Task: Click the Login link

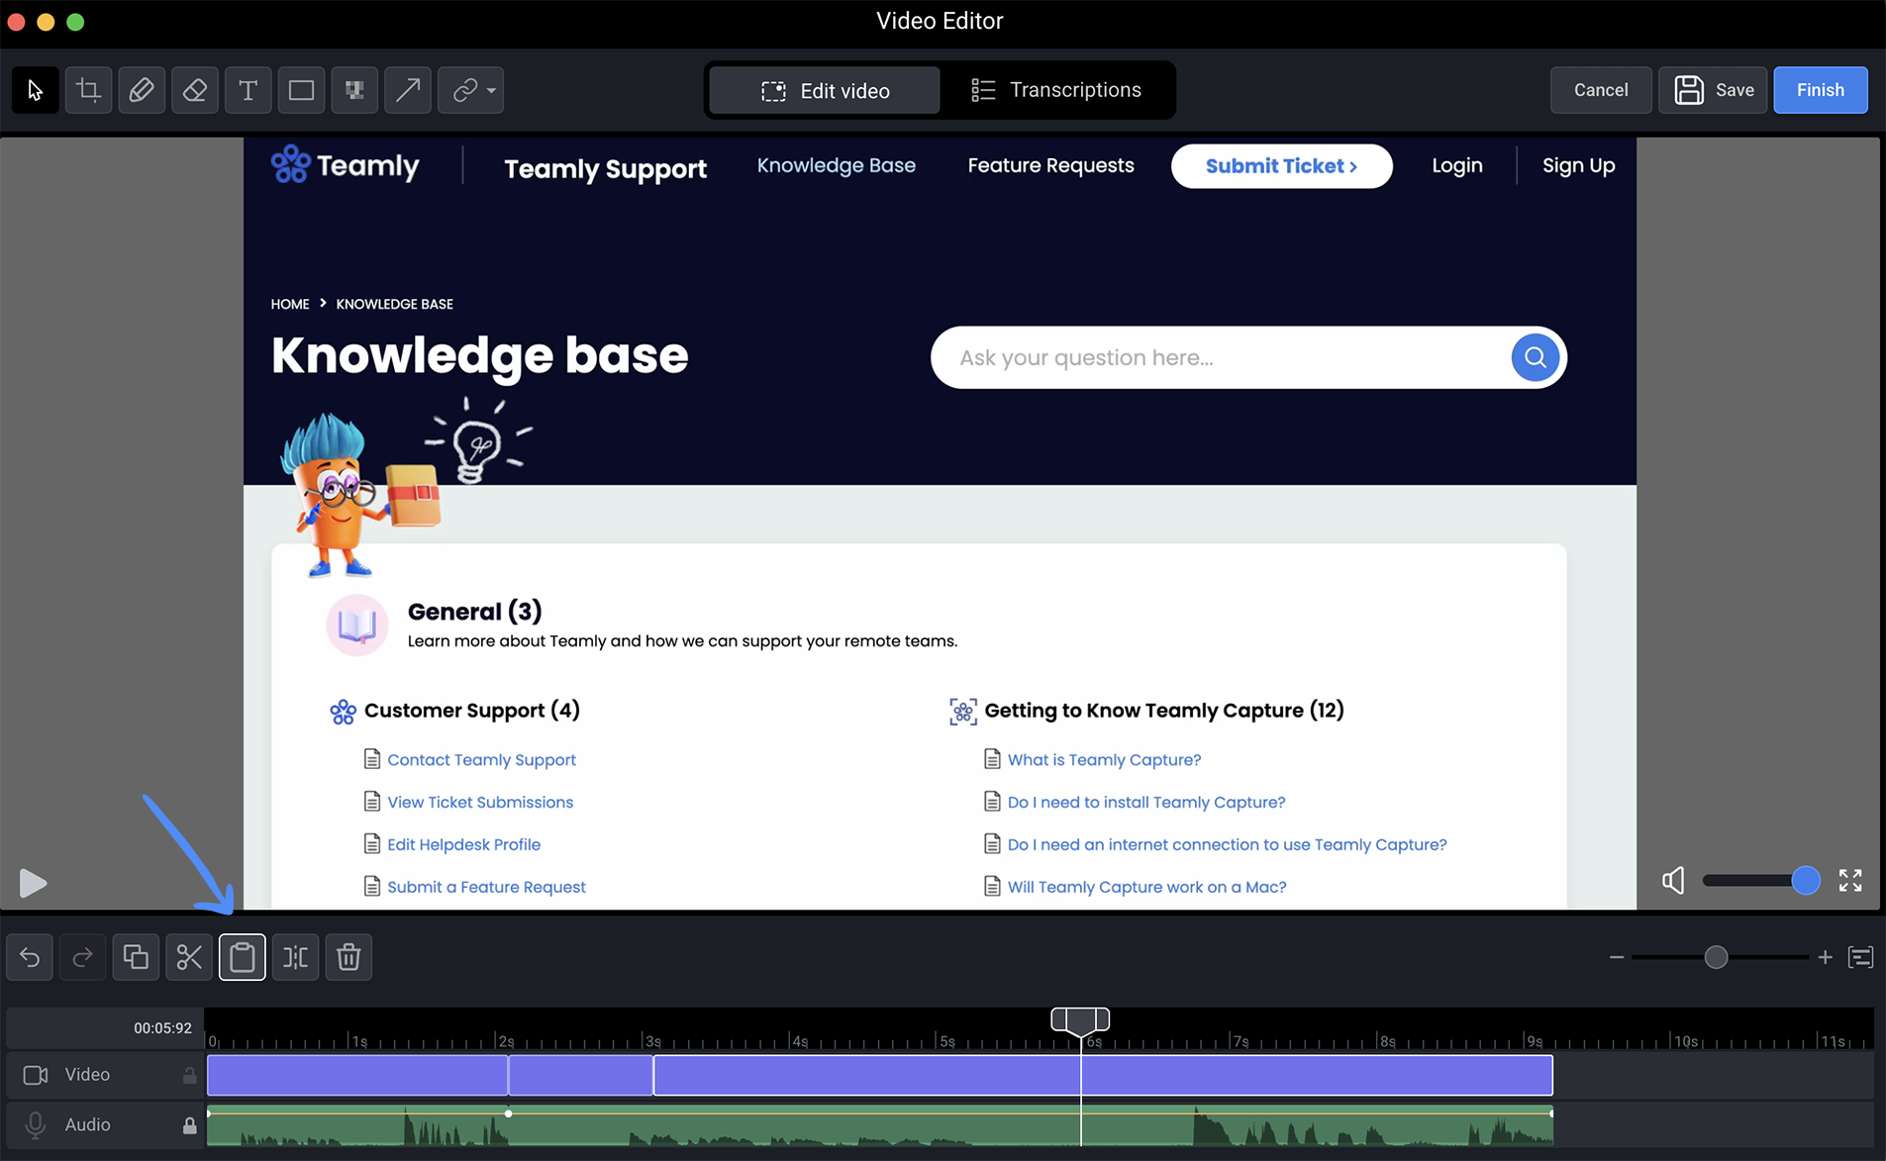Action: pyautogui.click(x=1456, y=165)
